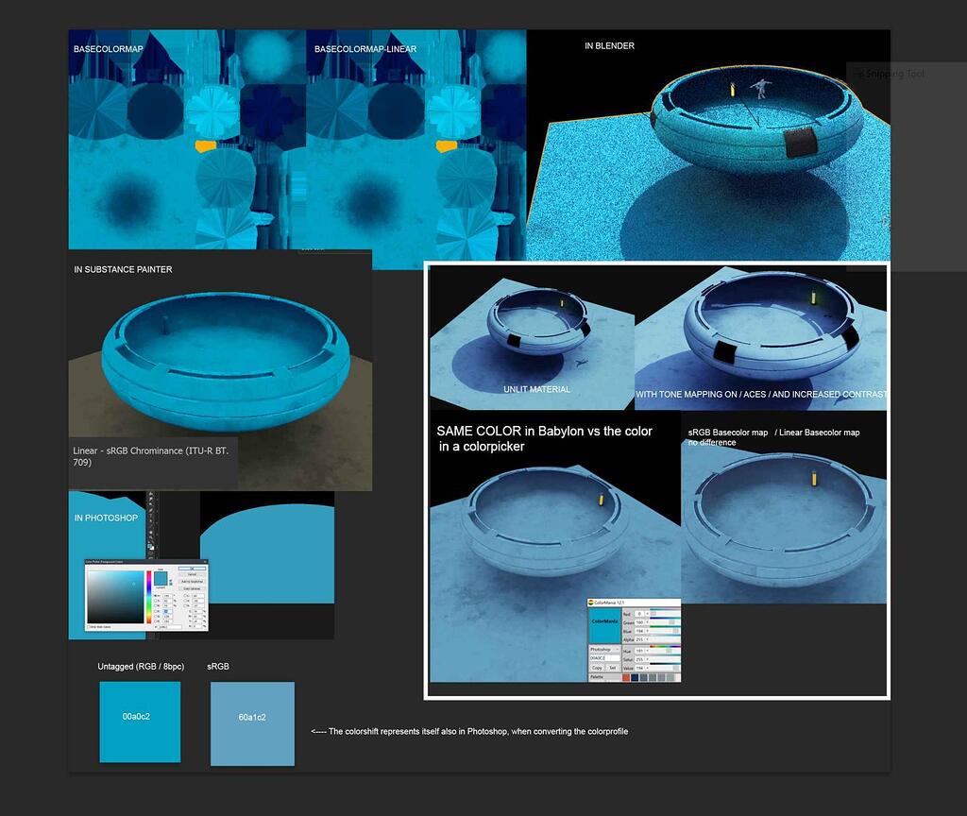Click the web-safe color cube icon beside the swatch

[x=170, y=585]
